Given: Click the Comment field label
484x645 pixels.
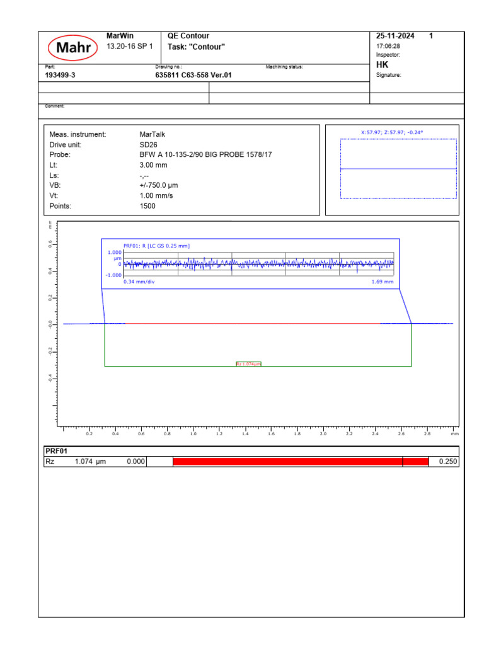Looking at the screenshot, I should [x=54, y=106].
